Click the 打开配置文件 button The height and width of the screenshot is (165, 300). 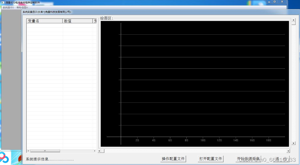click(211, 159)
